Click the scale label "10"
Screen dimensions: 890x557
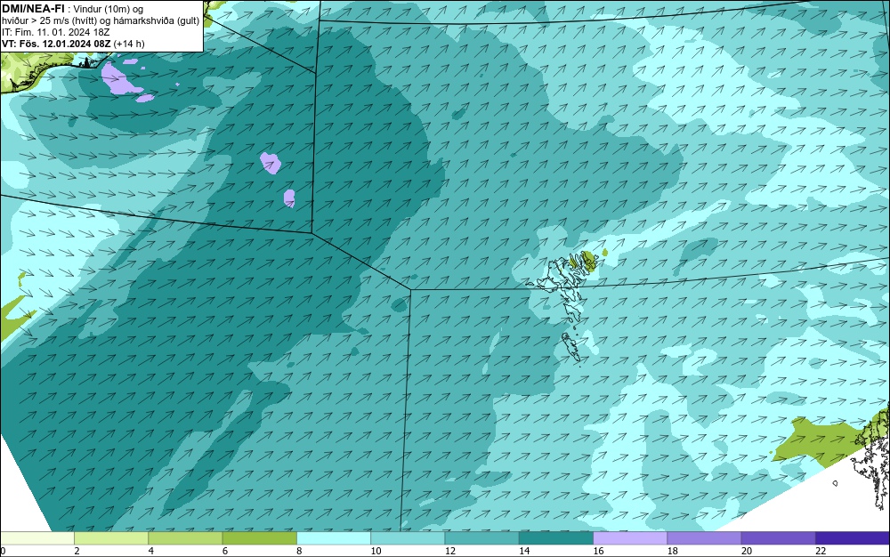(x=376, y=551)
